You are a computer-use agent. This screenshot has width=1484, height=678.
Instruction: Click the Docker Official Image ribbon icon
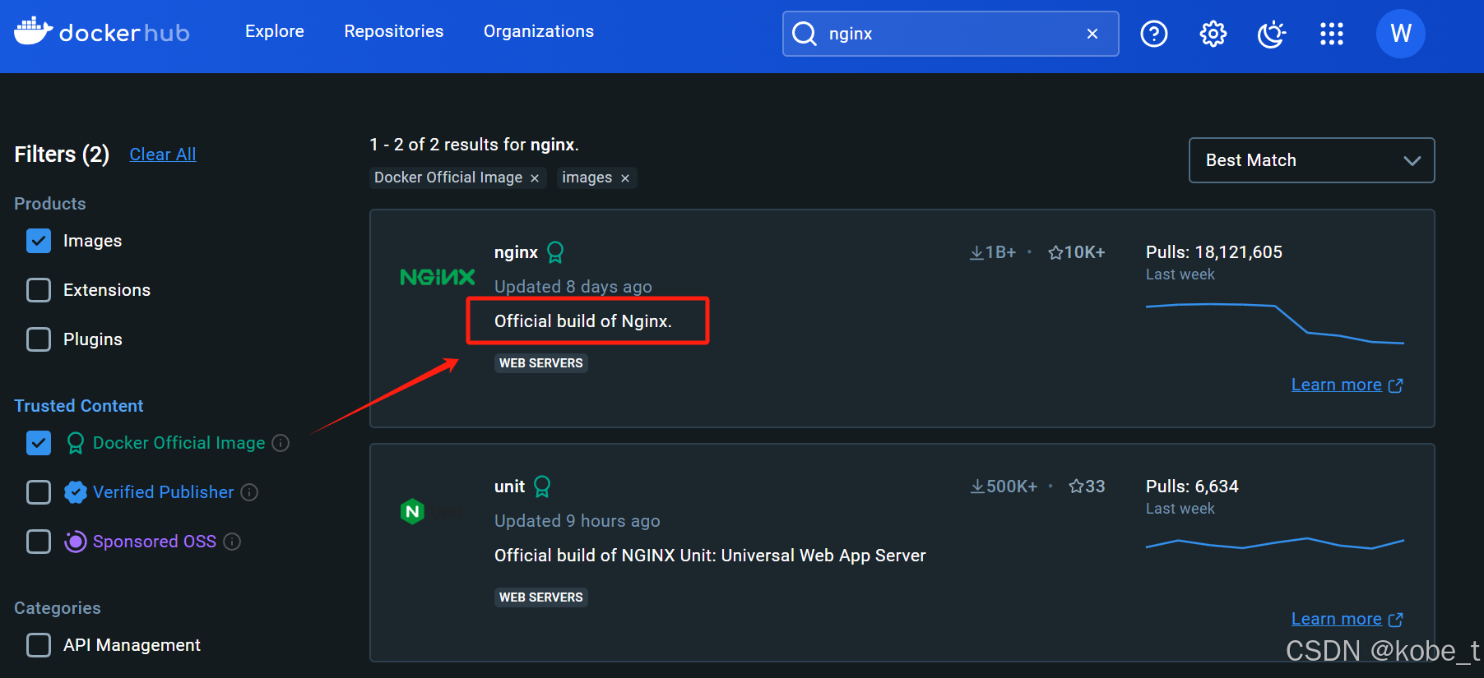tap(76, 443)
